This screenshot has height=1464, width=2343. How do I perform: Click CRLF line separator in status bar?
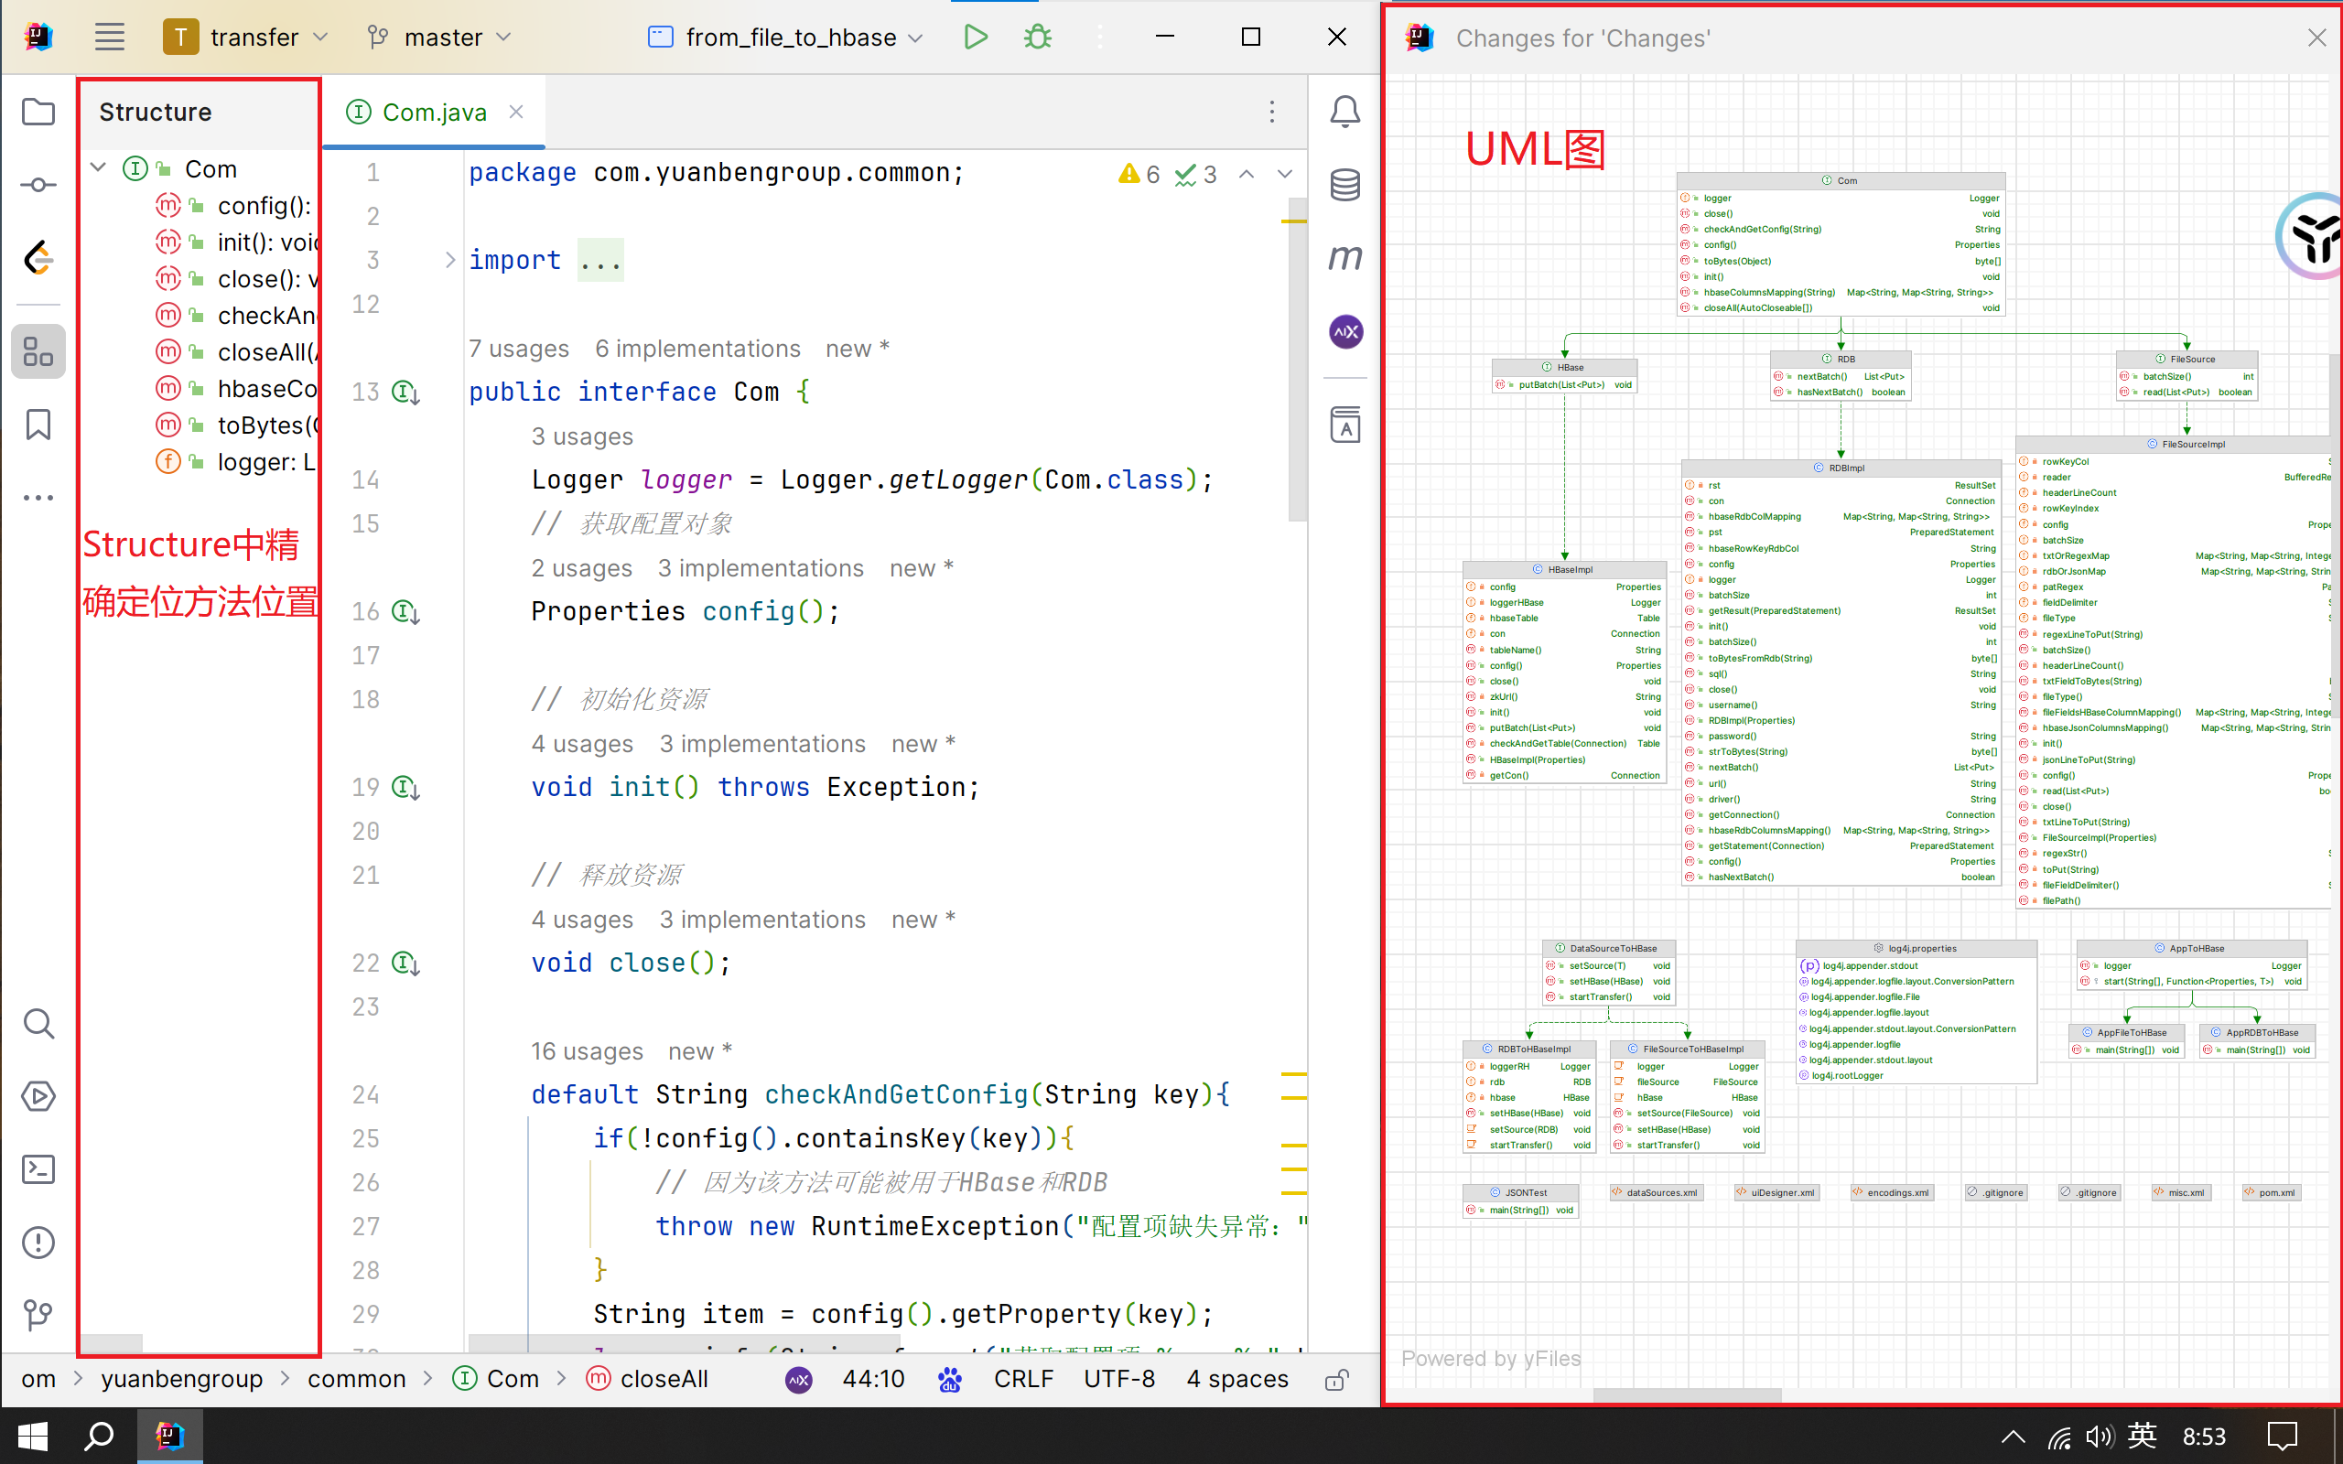tap(1022, 1379)
